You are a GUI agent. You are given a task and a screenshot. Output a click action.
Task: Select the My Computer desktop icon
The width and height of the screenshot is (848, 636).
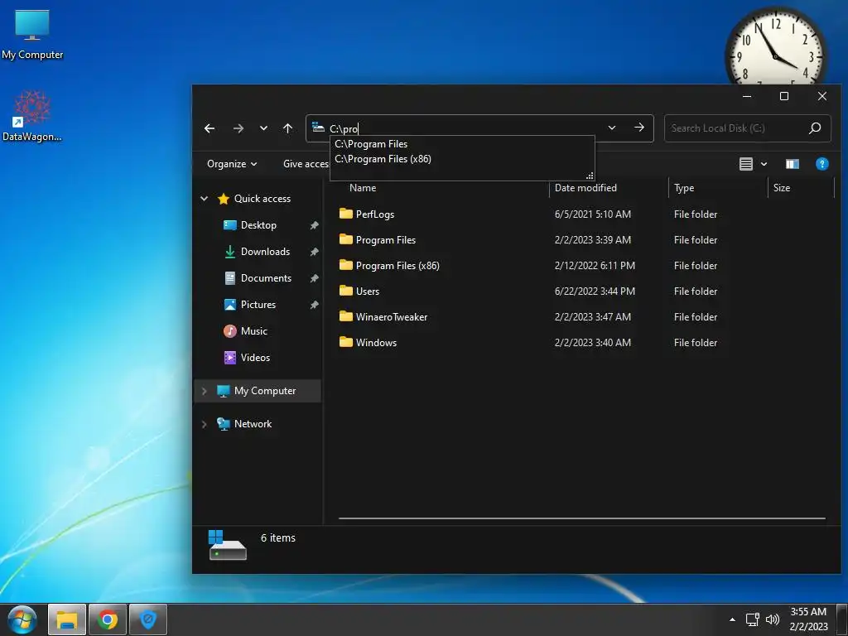coord(32,34)
